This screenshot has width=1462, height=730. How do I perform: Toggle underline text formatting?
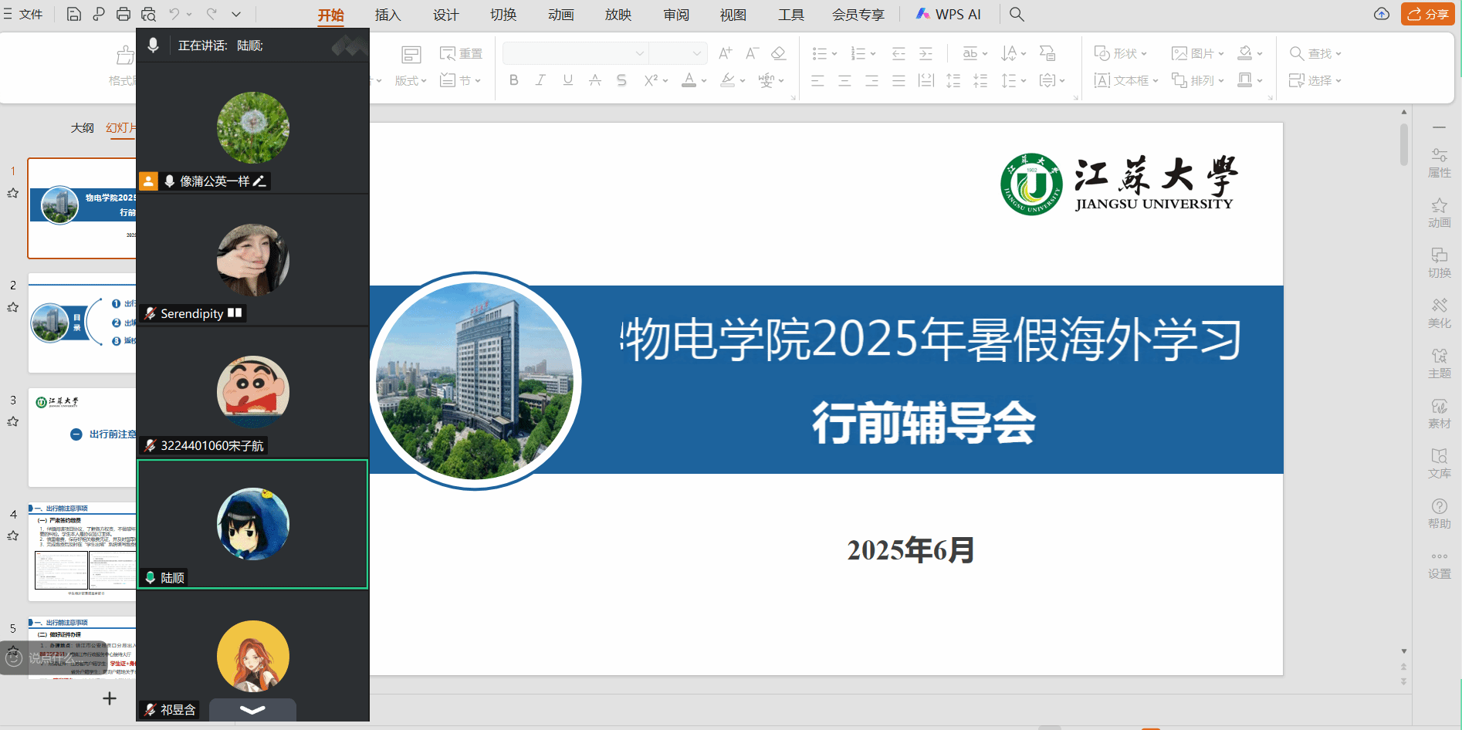tap(568, 80)
